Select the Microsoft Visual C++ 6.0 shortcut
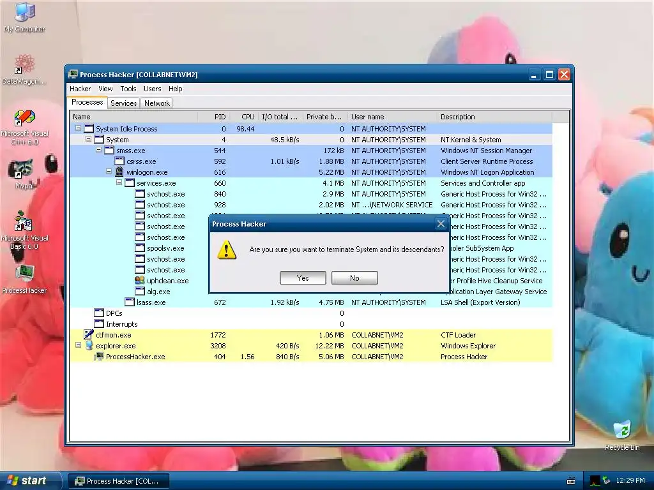This screenshot has width=654, height=490. (x=25, y=127)
